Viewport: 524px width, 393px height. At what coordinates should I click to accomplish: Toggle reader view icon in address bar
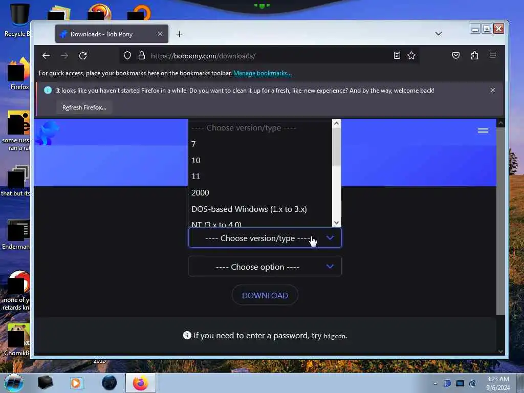(397, 55)
